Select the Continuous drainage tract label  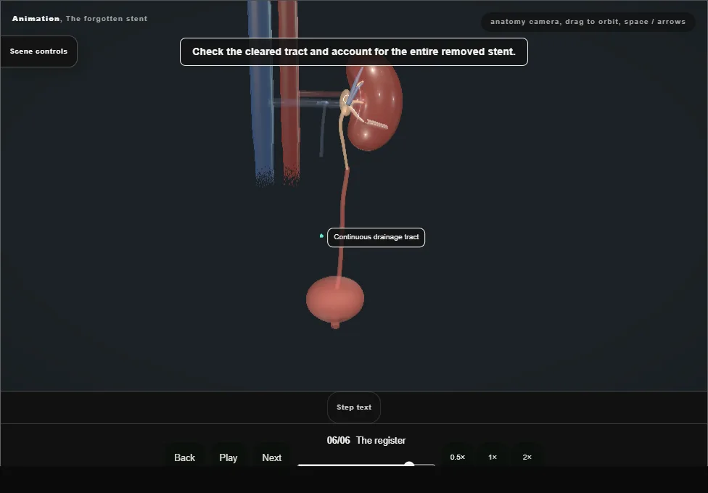pyautogui.click(x=376, y=238)
